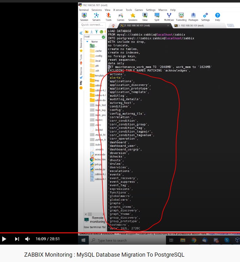
Task: Play the YouTube video
Action: coord(4,239)
